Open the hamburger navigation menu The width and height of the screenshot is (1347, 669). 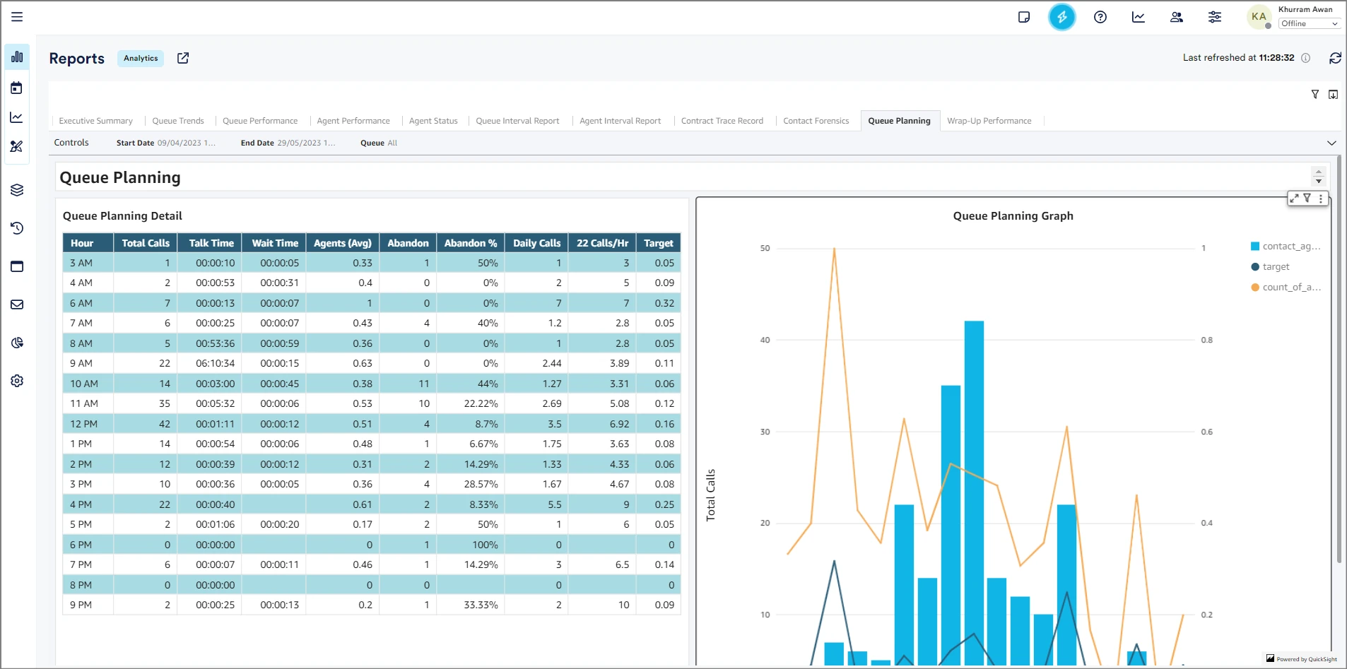[x=17, y=17]
